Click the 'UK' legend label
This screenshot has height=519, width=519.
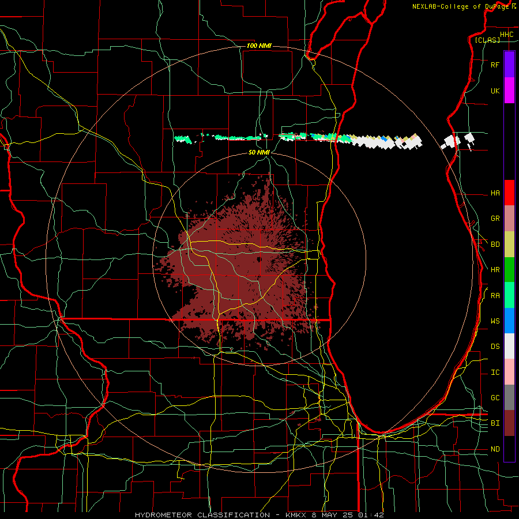click(495, 91)
